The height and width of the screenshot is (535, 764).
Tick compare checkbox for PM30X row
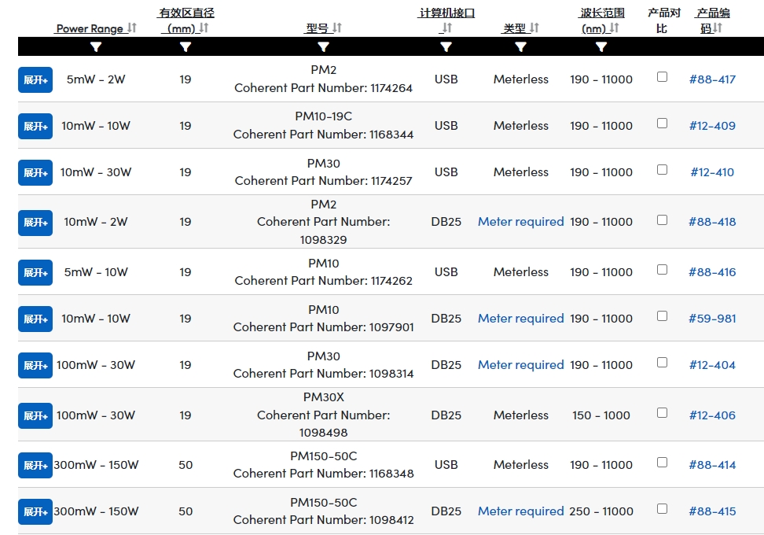click(662, 413)
